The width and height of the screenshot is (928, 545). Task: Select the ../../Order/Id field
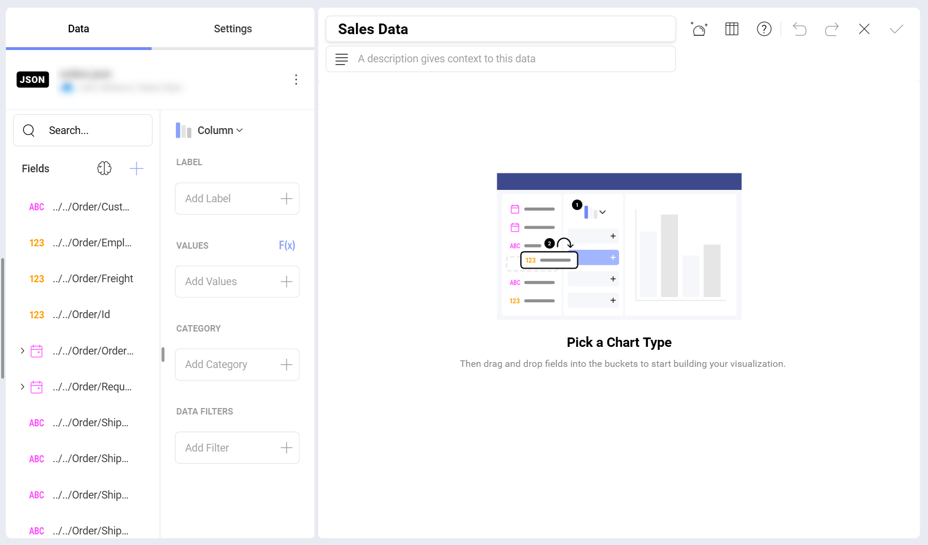(x=83, y=315)
